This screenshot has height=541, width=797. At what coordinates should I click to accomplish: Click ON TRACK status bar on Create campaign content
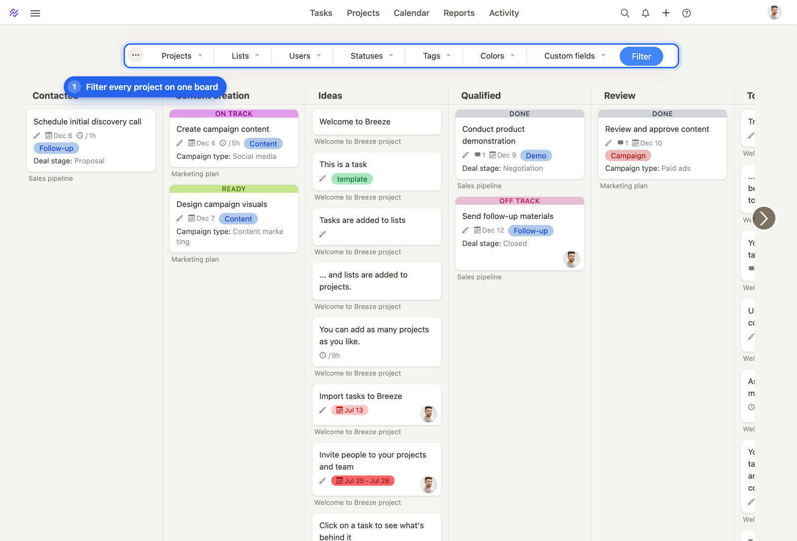234,114
